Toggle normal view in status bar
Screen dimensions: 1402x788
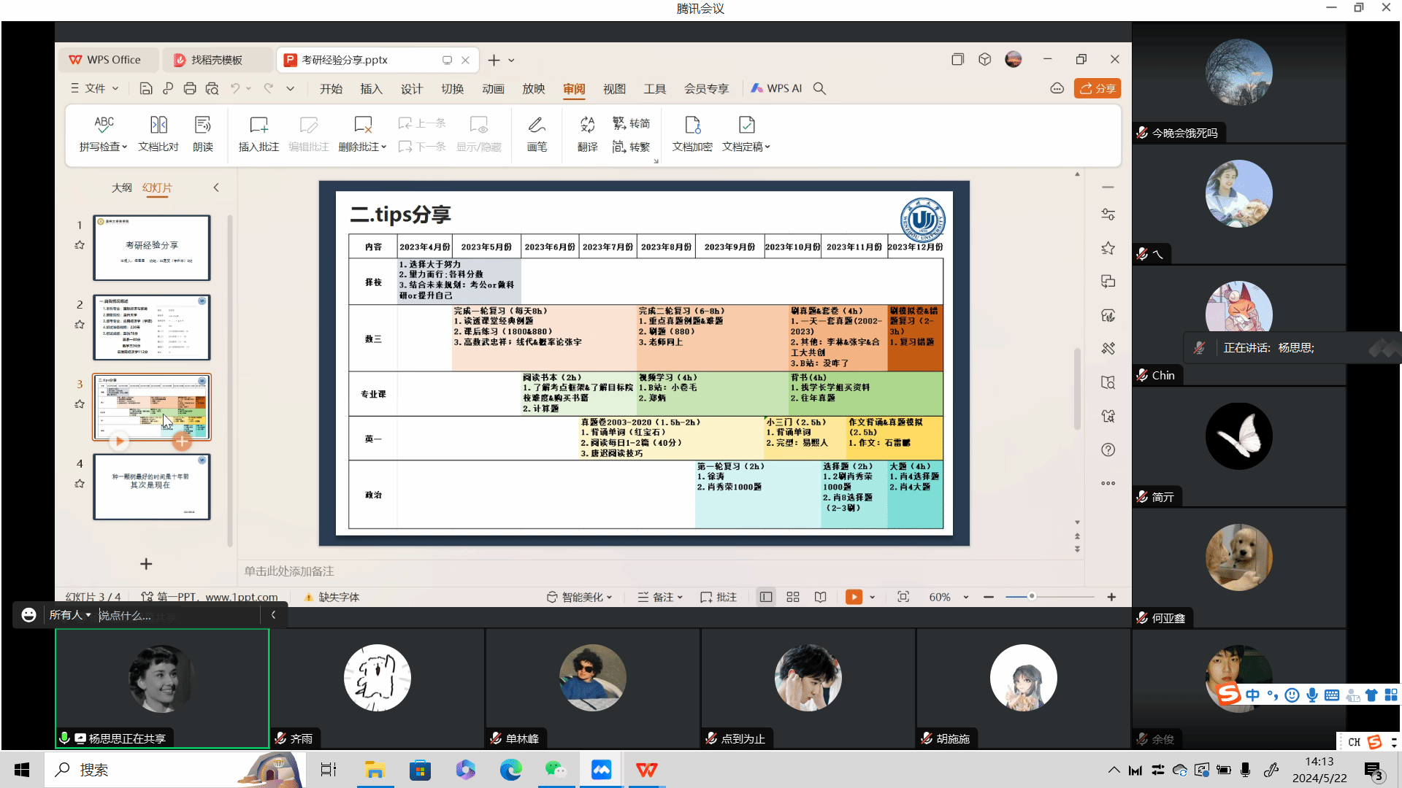766,597
